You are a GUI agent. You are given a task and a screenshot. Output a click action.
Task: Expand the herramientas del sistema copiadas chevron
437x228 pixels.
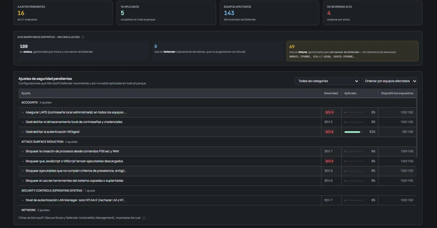click(23, 181)
